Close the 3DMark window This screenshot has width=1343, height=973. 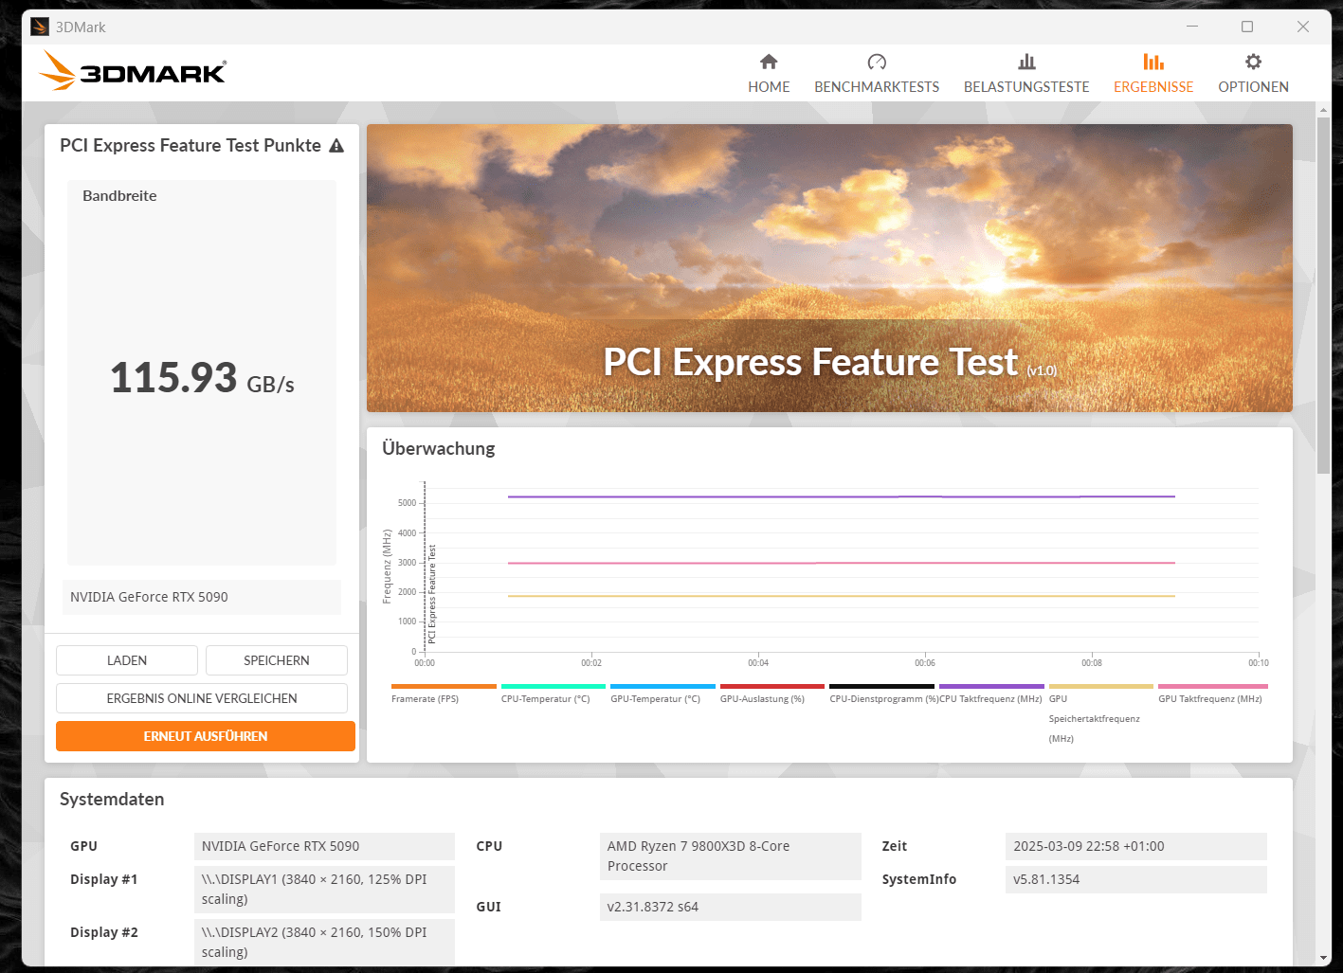(1303, 27)
